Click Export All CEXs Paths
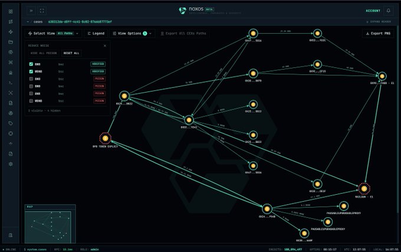 [x=183, y=34]
